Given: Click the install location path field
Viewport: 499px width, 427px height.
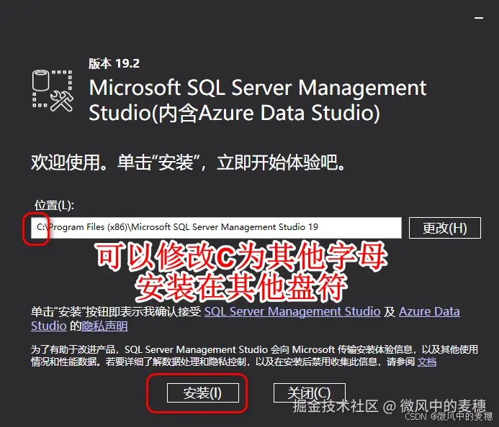Looking at the screenshot, I should point(216,227).
